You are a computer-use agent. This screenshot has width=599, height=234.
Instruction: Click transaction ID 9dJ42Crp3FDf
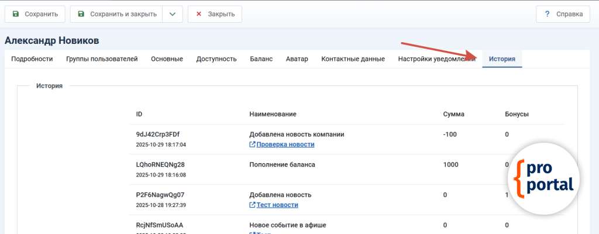(x=158, y=134)
